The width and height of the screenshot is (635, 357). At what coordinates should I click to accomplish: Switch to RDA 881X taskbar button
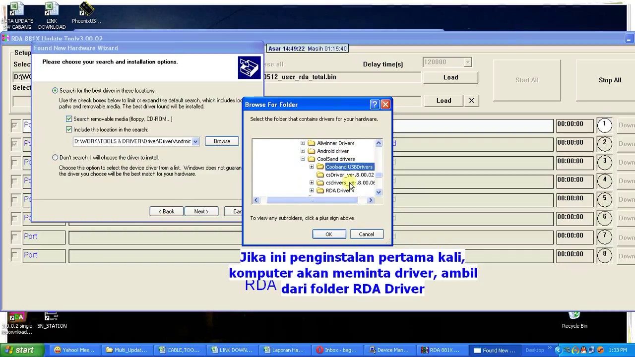pos(444,350)
